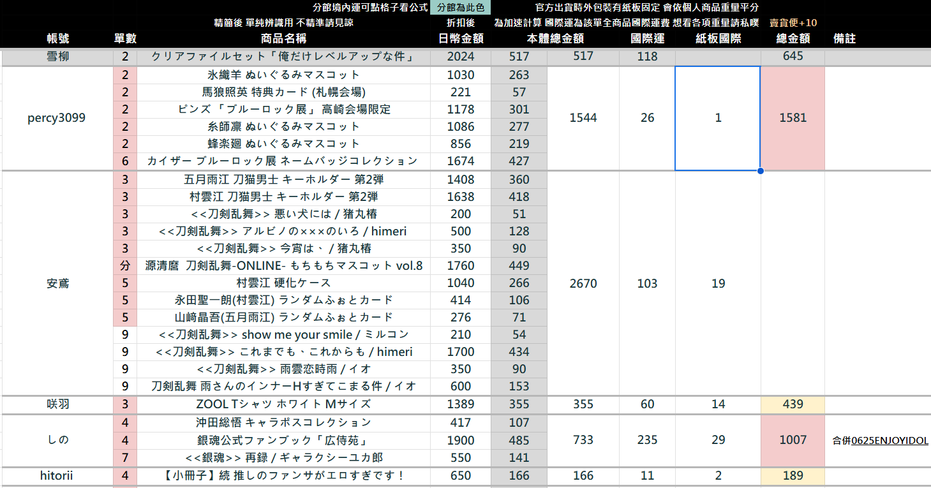The image size is (931, 488).
Task: Select the total 645 for 雪柳
Action: coord(793,56)
